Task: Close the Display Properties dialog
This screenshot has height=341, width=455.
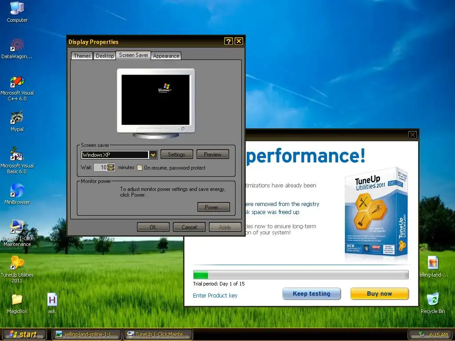Action: coord(239,41)
